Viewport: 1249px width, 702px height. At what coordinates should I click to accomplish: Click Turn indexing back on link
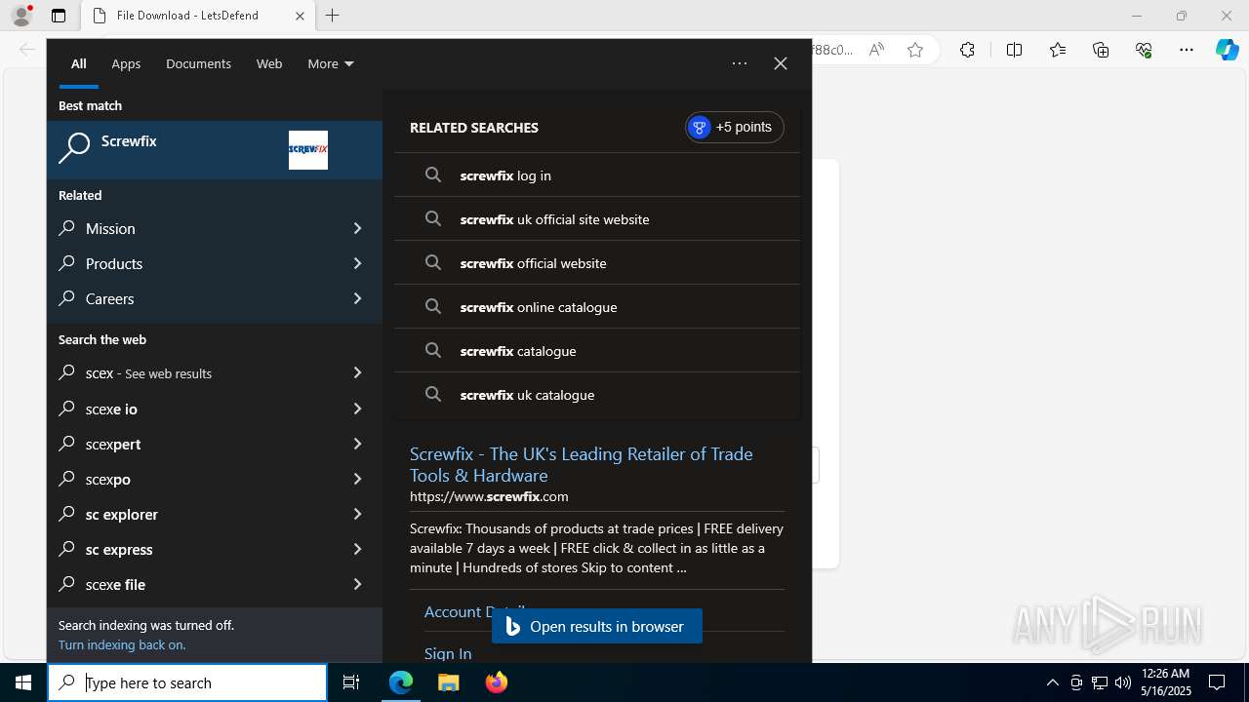coord(122,644)
